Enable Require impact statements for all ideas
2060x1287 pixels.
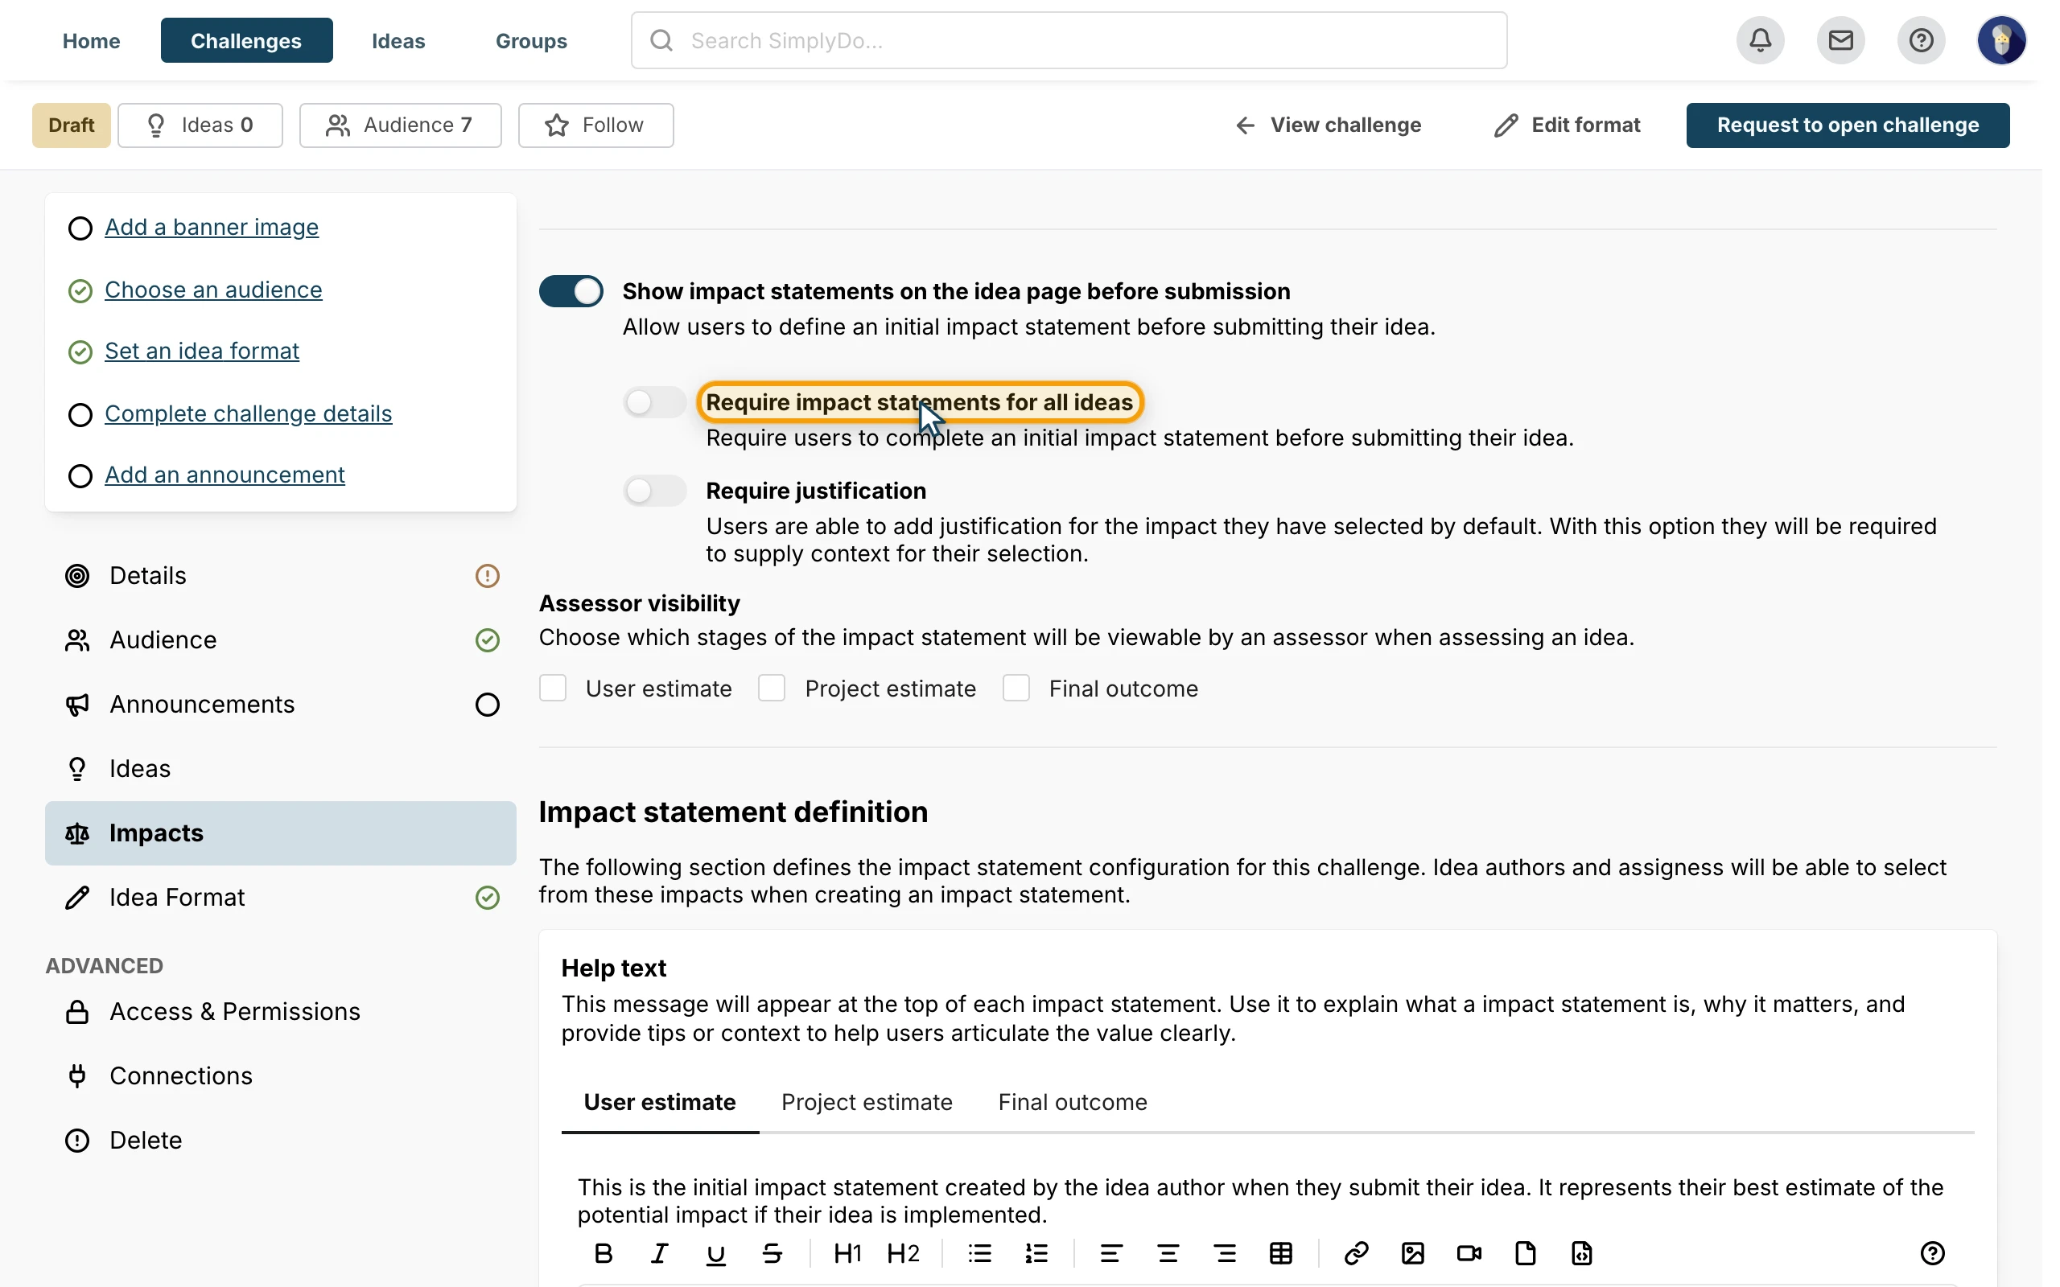[653, 401]
